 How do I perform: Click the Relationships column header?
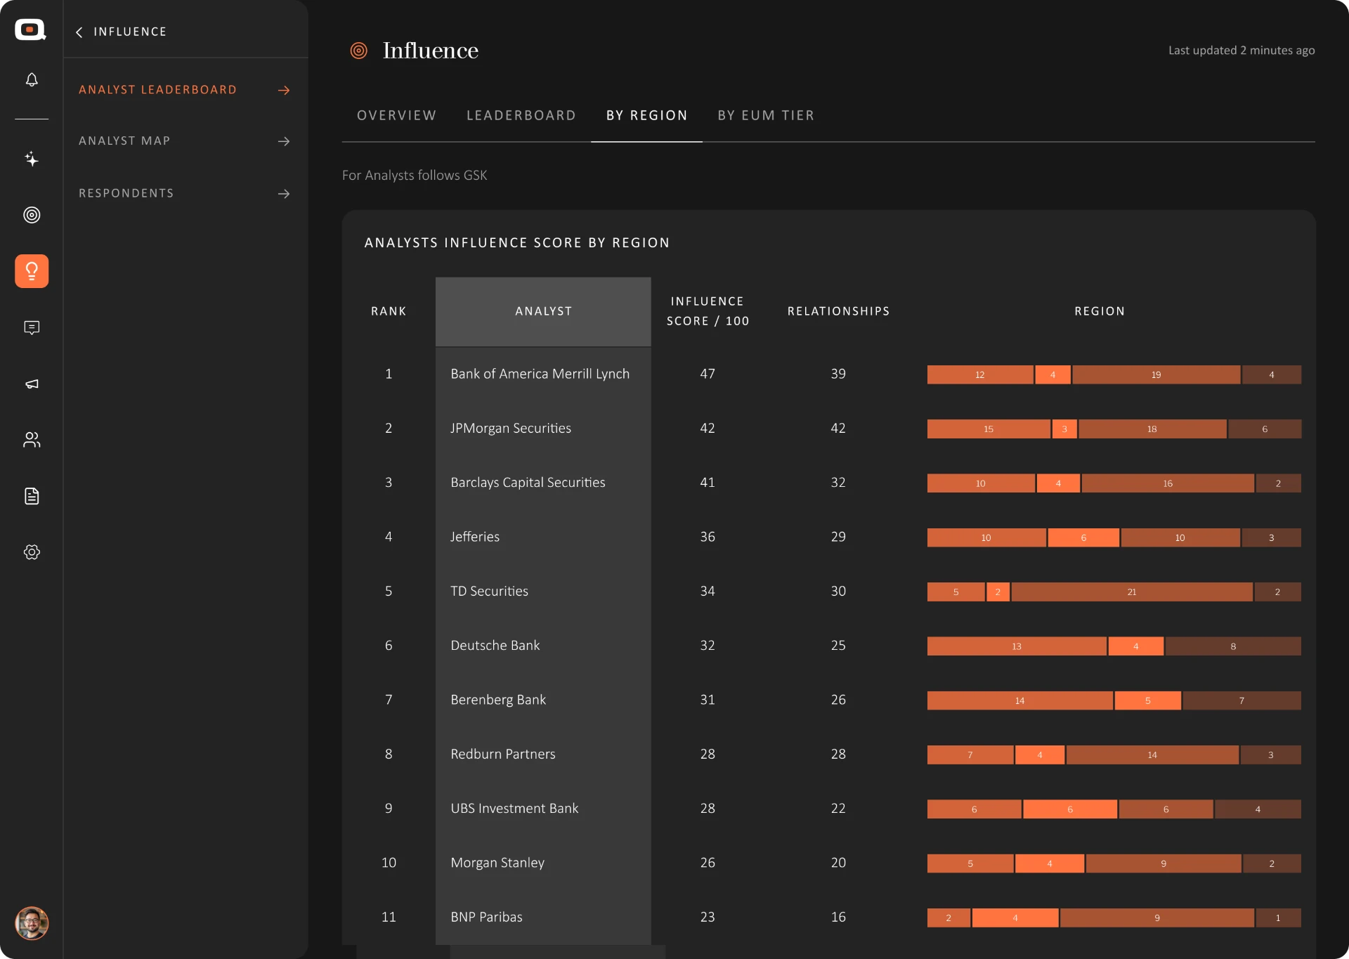(838, 311)
